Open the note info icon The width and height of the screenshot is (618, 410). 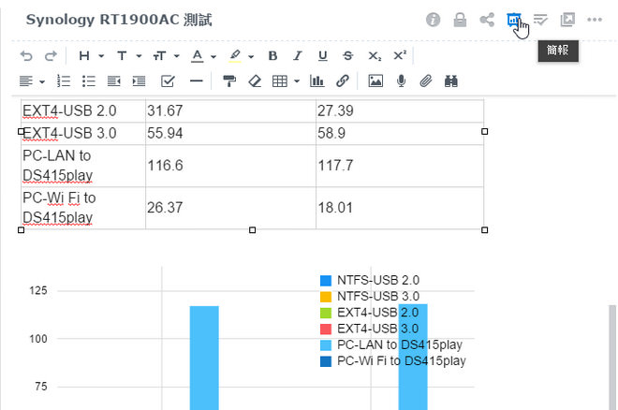[x=433, y=20]
